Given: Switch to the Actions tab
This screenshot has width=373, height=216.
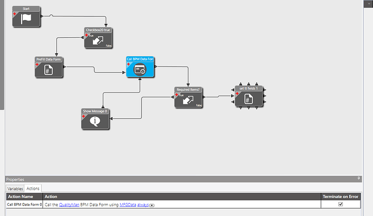Looking at the screenshot, I should [33, 188].
